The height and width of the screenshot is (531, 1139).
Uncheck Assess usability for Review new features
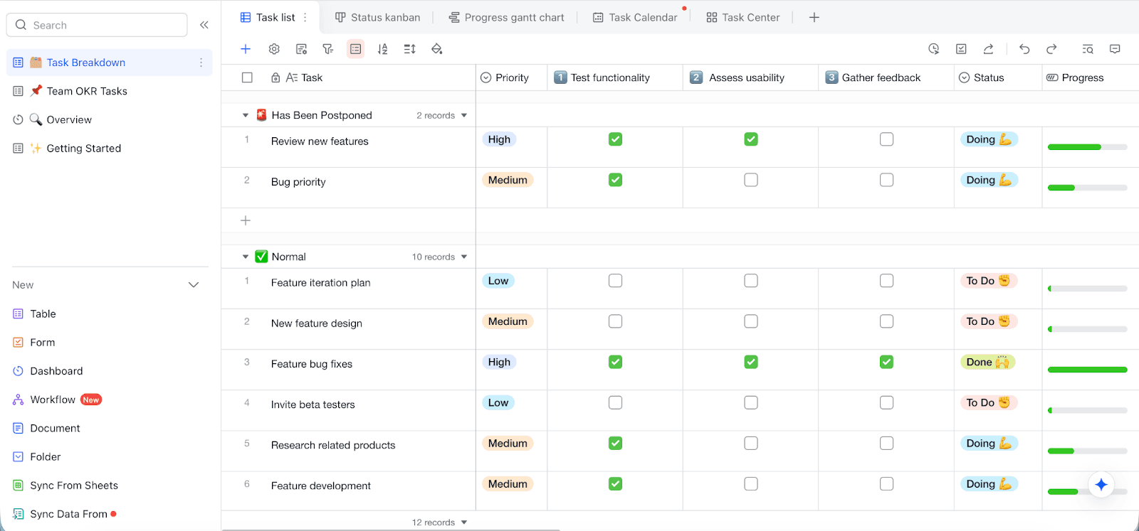pyautogui.click(x=751, y=139)
